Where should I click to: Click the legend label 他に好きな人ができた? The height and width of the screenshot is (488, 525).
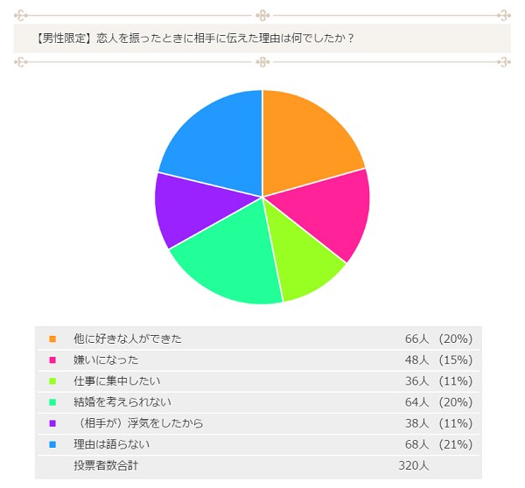[x=128, y=338]
